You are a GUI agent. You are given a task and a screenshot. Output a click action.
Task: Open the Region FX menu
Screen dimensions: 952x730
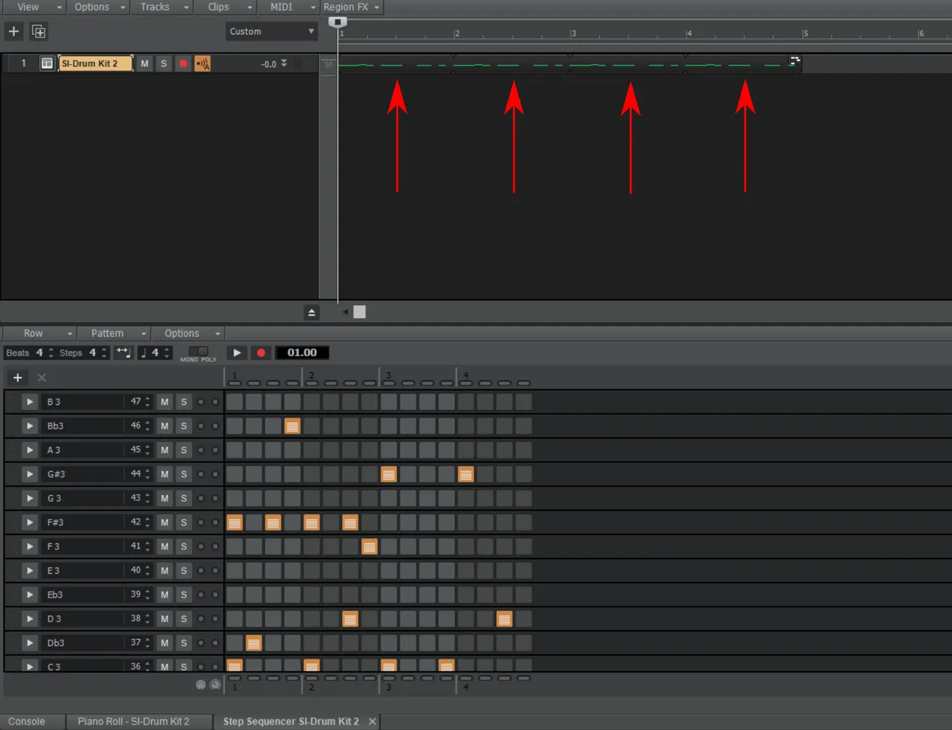(351, 7)
